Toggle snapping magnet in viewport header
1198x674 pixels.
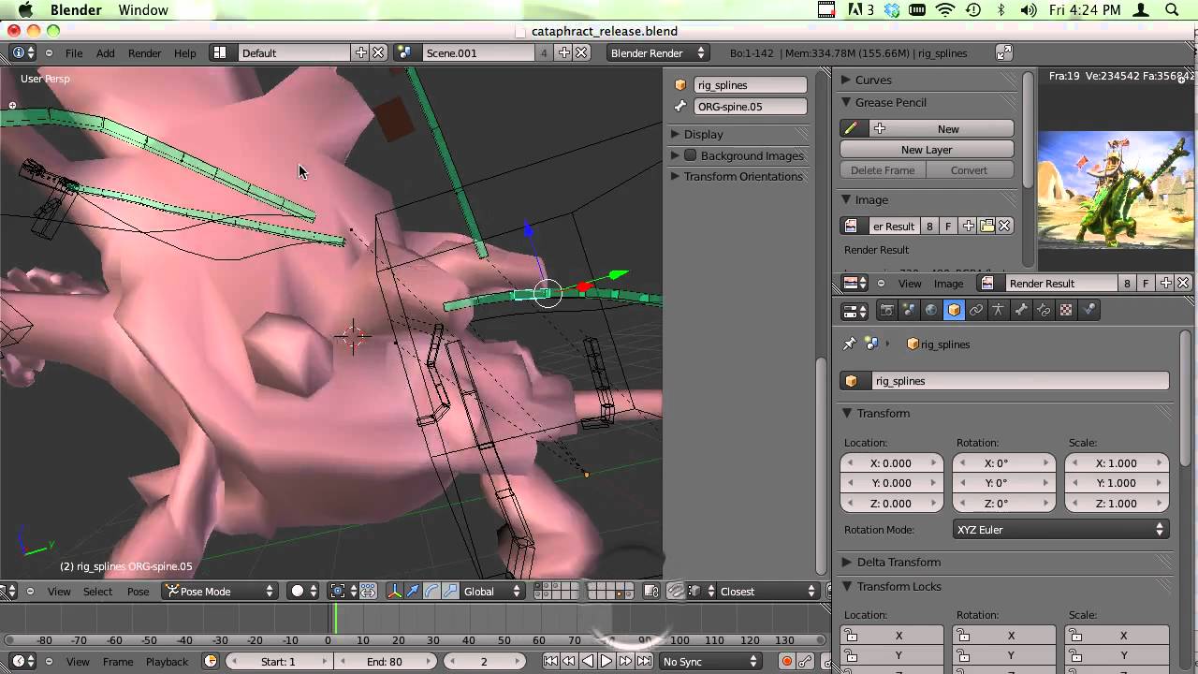click(676, 591)
